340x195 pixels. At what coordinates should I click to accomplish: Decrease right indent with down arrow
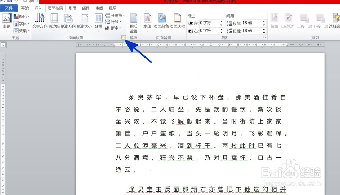tap(221, 32)
